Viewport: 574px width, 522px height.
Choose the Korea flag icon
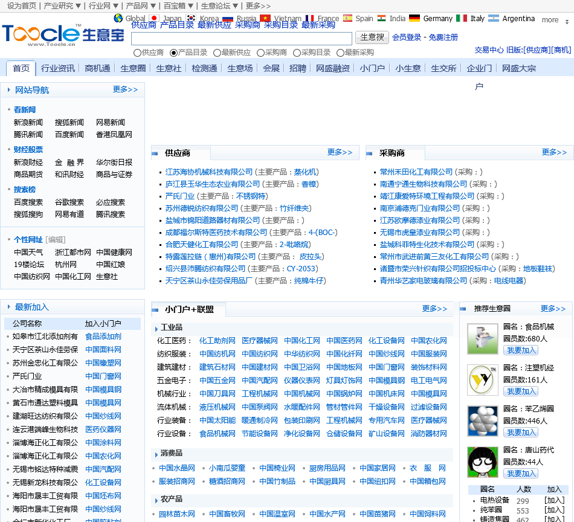tap(191, 18)
